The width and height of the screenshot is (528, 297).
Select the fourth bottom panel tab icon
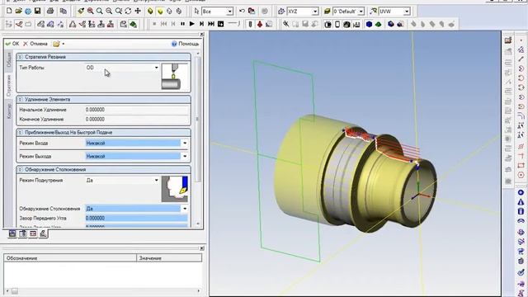(x=43, y=233)
